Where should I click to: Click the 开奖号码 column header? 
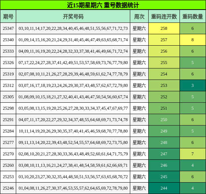(73, 17)
